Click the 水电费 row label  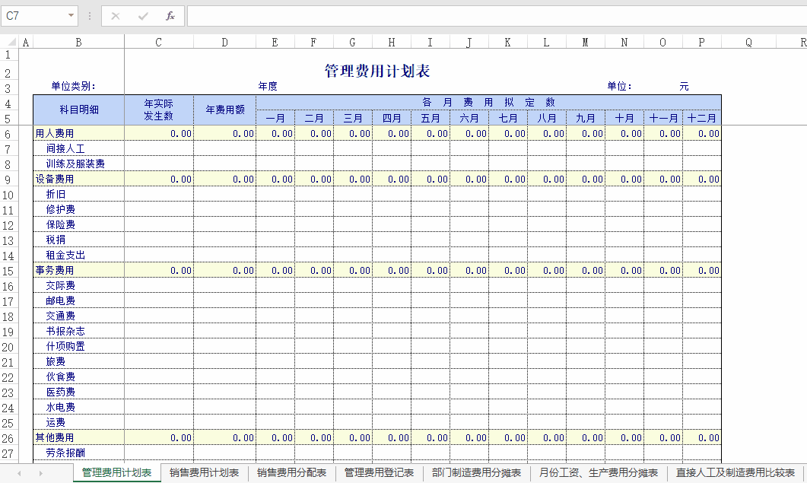click(60, 407)
